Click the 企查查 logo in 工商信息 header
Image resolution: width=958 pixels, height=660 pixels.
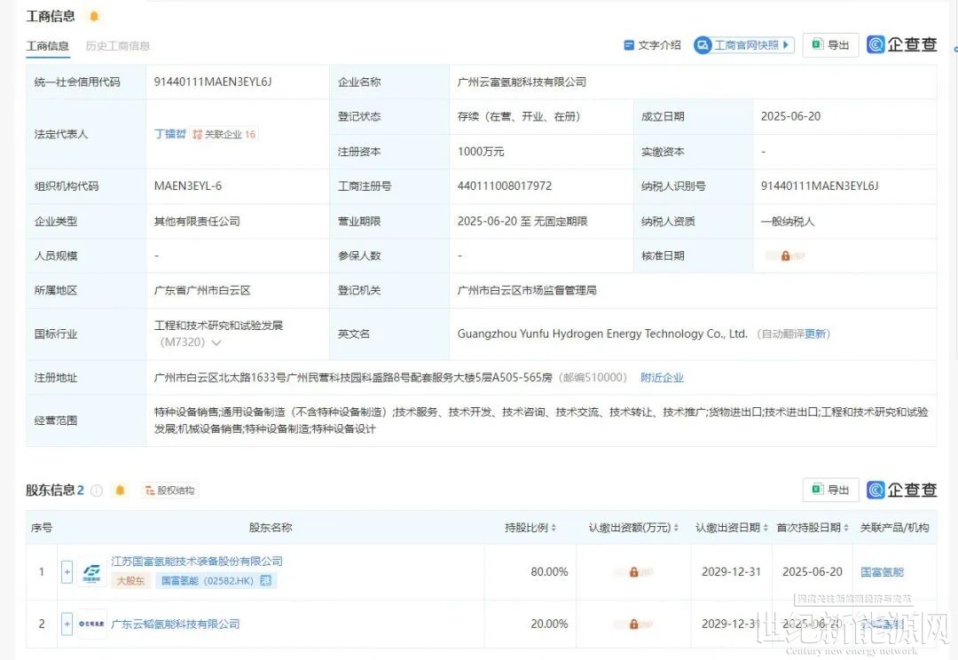tap(902, 44)
